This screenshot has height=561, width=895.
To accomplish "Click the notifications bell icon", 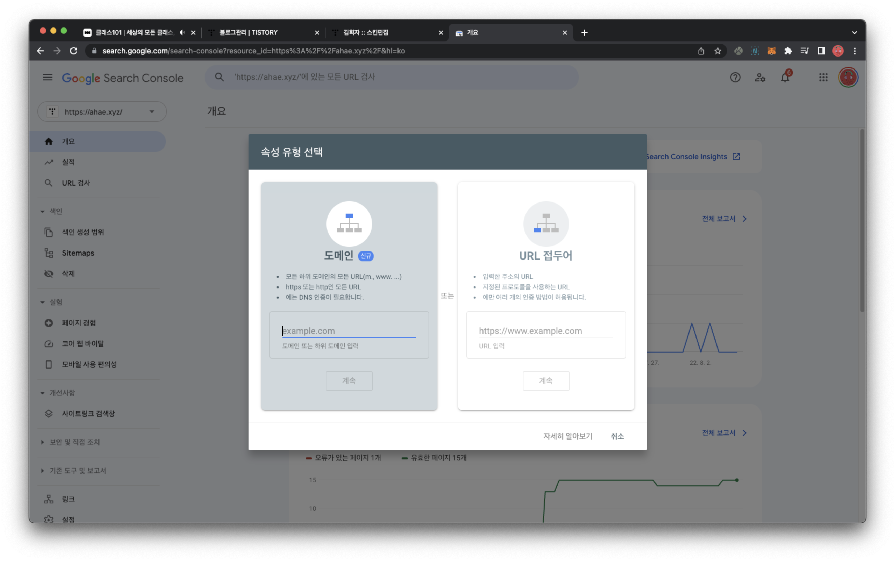I will (x=785, y=78).
